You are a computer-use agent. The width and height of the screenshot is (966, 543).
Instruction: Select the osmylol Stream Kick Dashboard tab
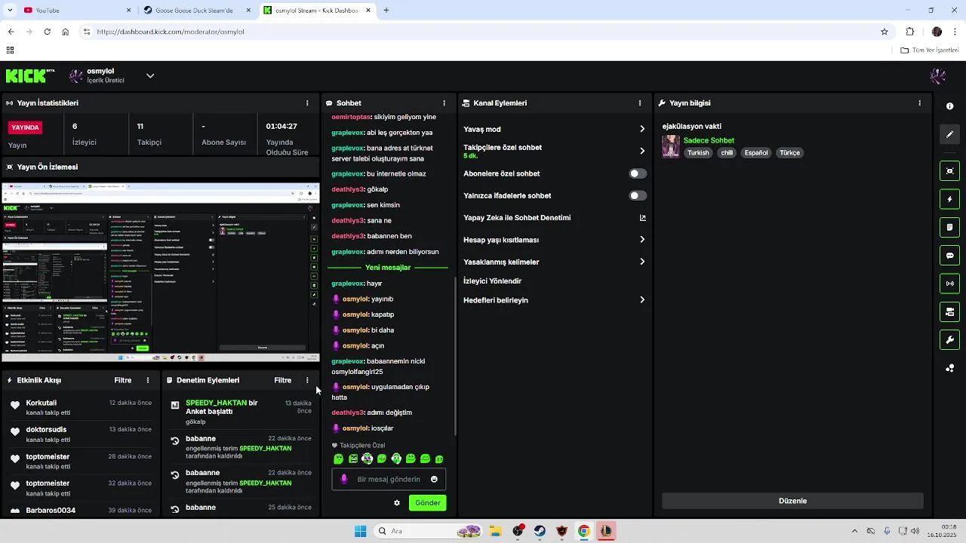click(x=317, y=11)
